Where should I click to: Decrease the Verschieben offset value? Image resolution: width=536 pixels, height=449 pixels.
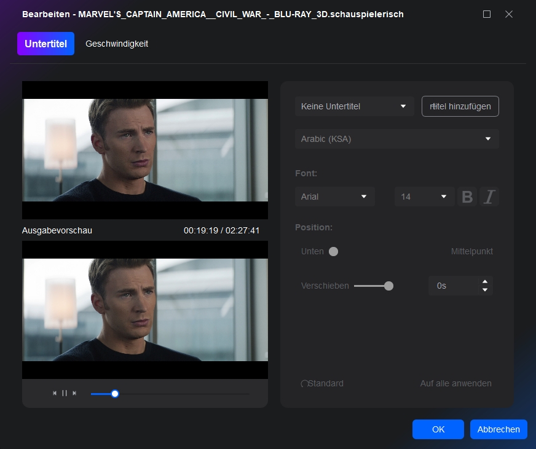click(485, 290)
